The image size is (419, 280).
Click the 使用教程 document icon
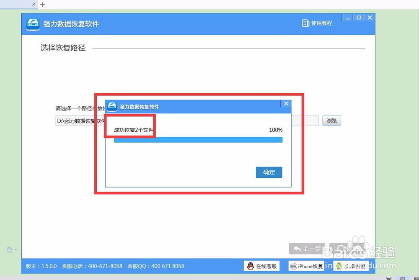tap(305, 23)
